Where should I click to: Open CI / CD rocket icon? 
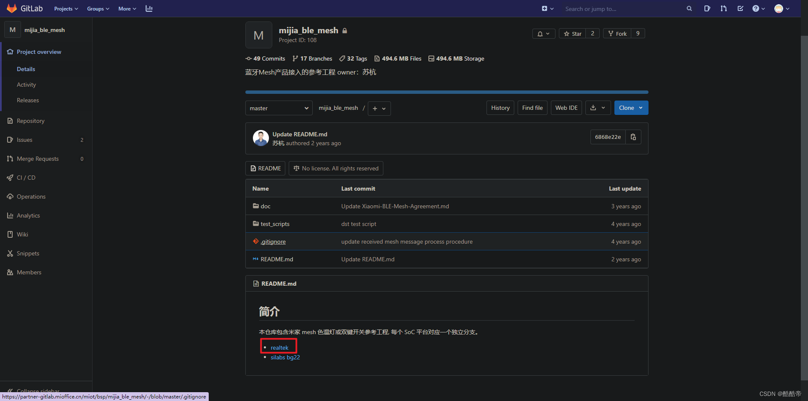10,178
